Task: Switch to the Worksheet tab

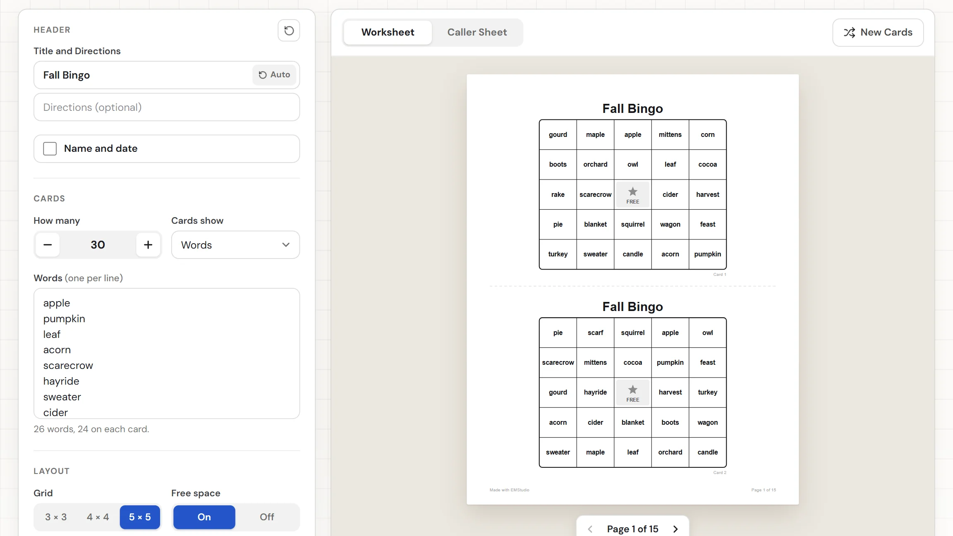Action: [x=388, y=32]
